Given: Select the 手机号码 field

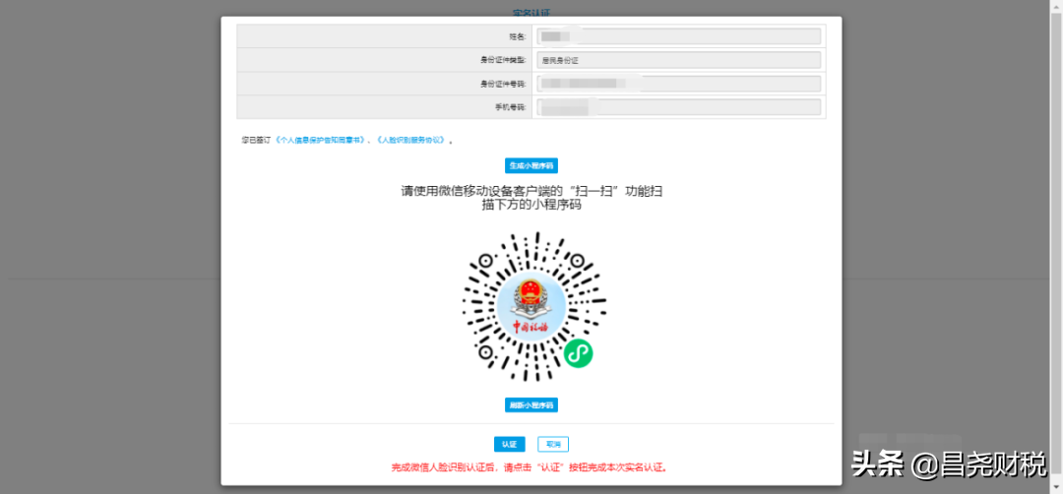Looking at the screenshot, I should [678, 107].
